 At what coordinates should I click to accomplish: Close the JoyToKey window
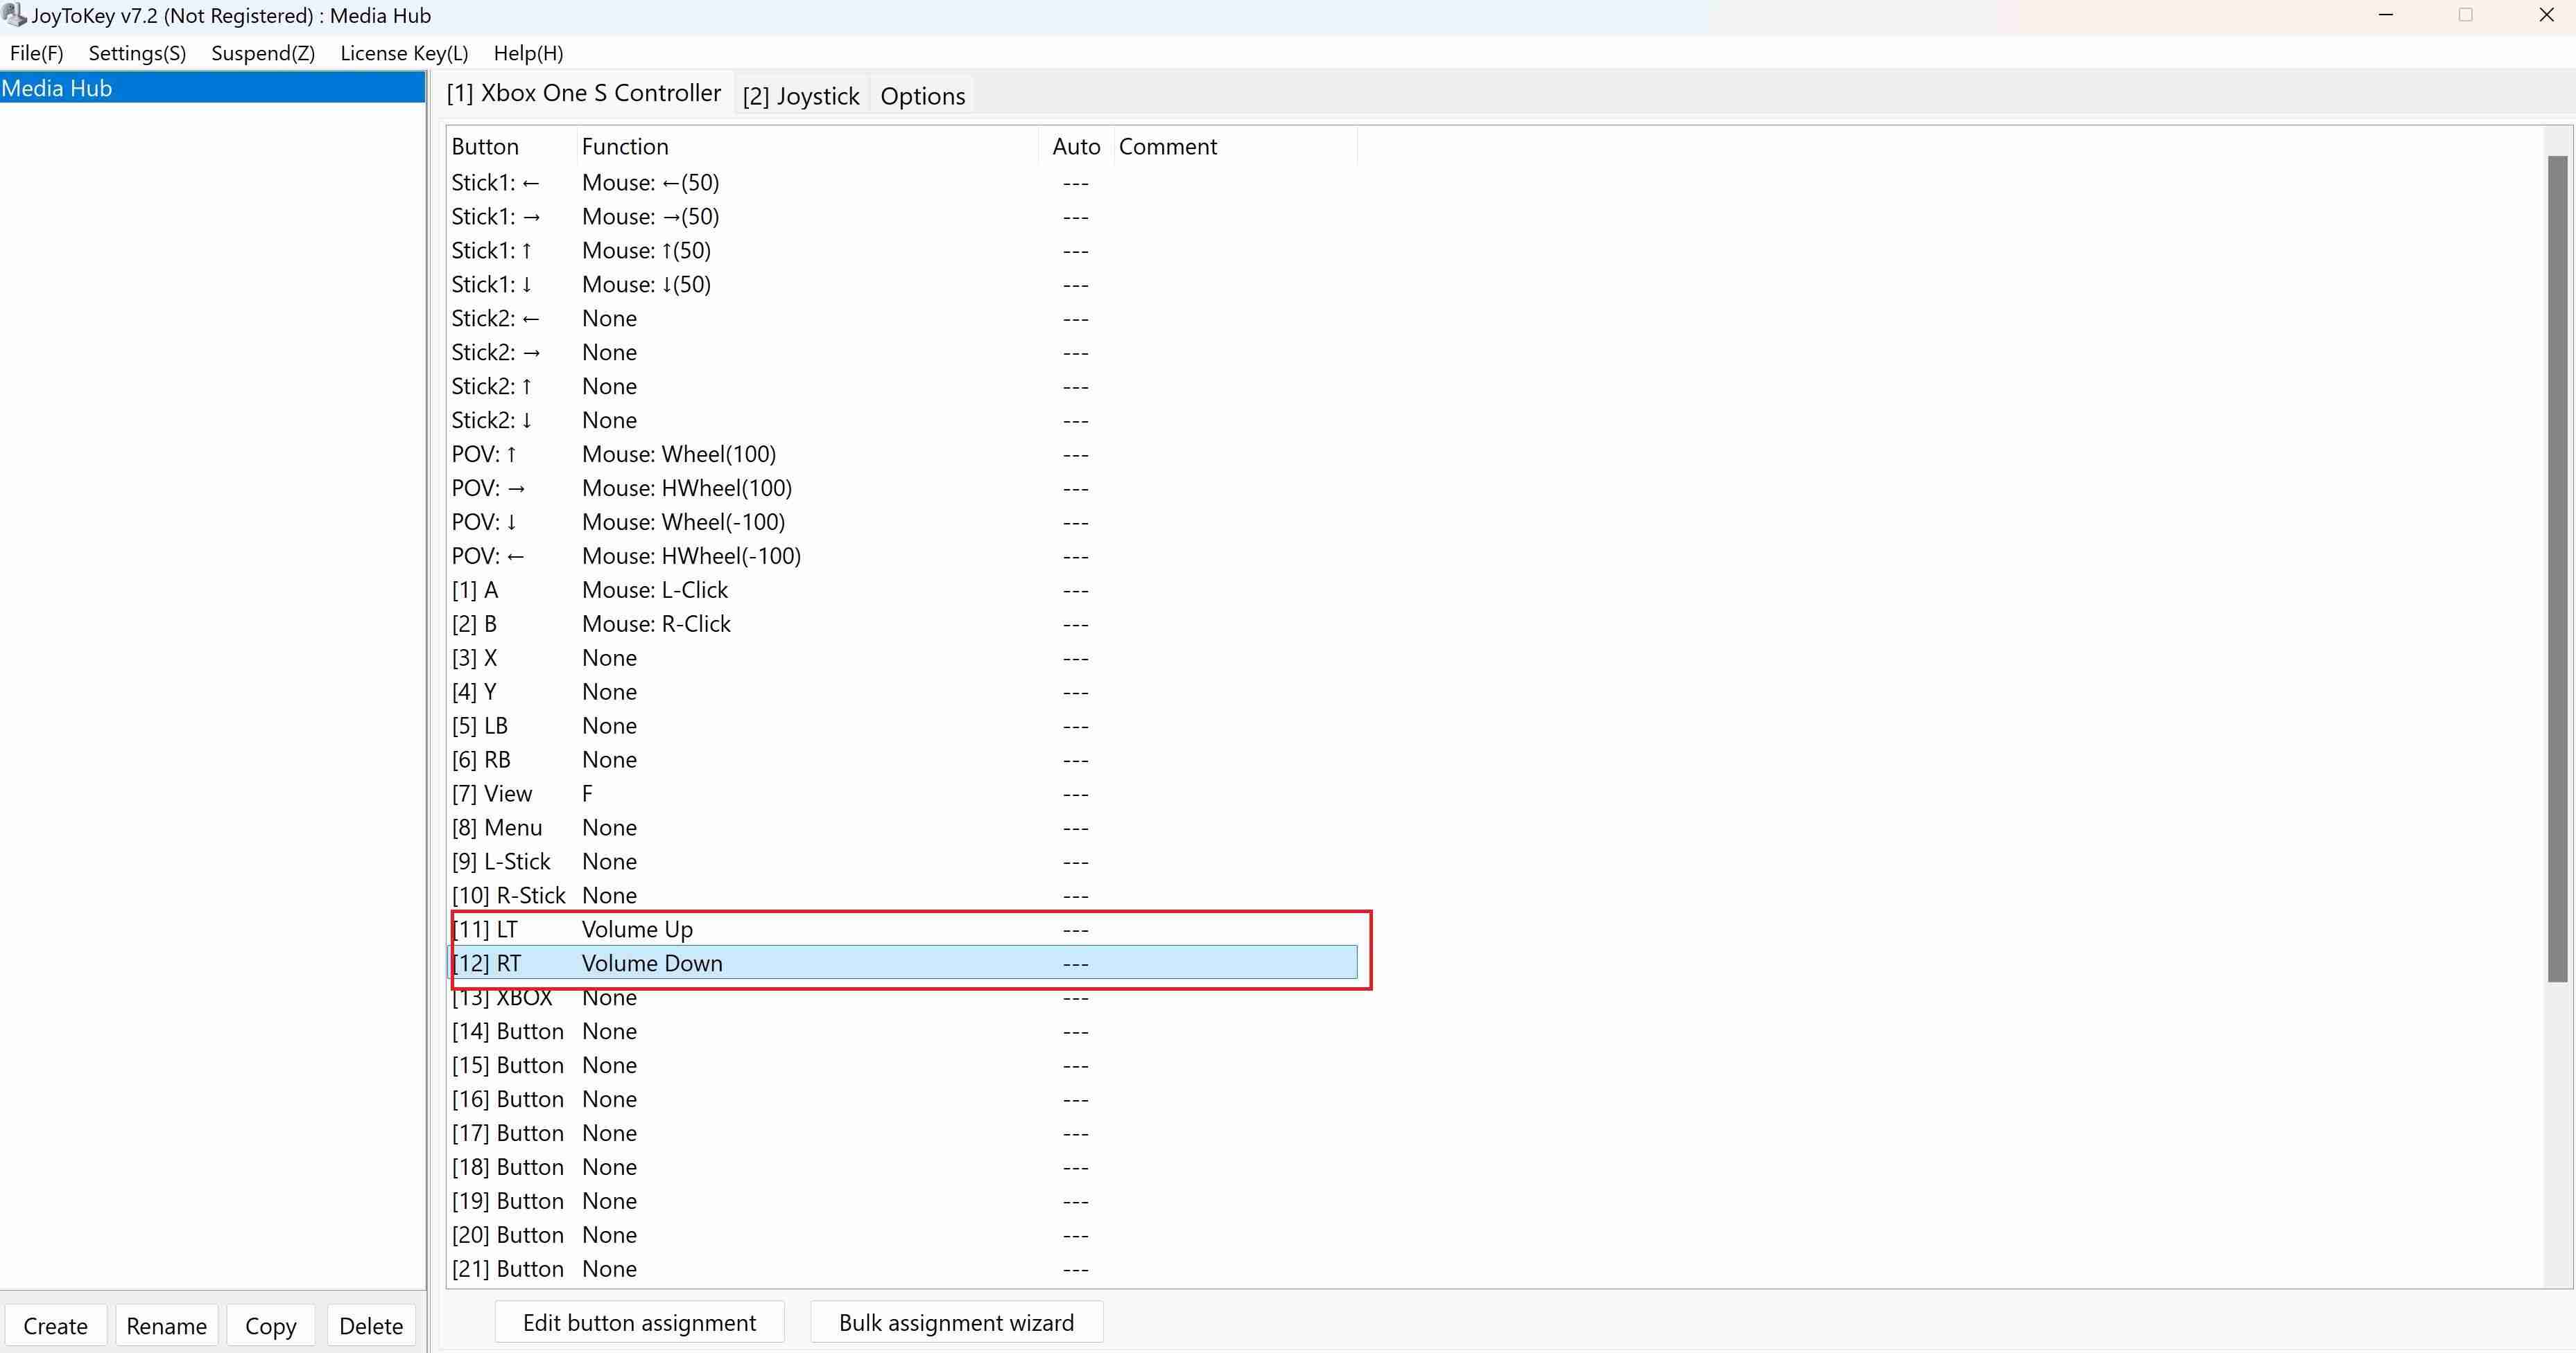tap(2547, 15)
